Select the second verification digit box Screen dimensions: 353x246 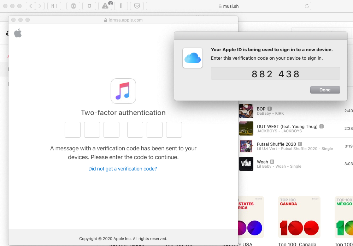point(92,130)
